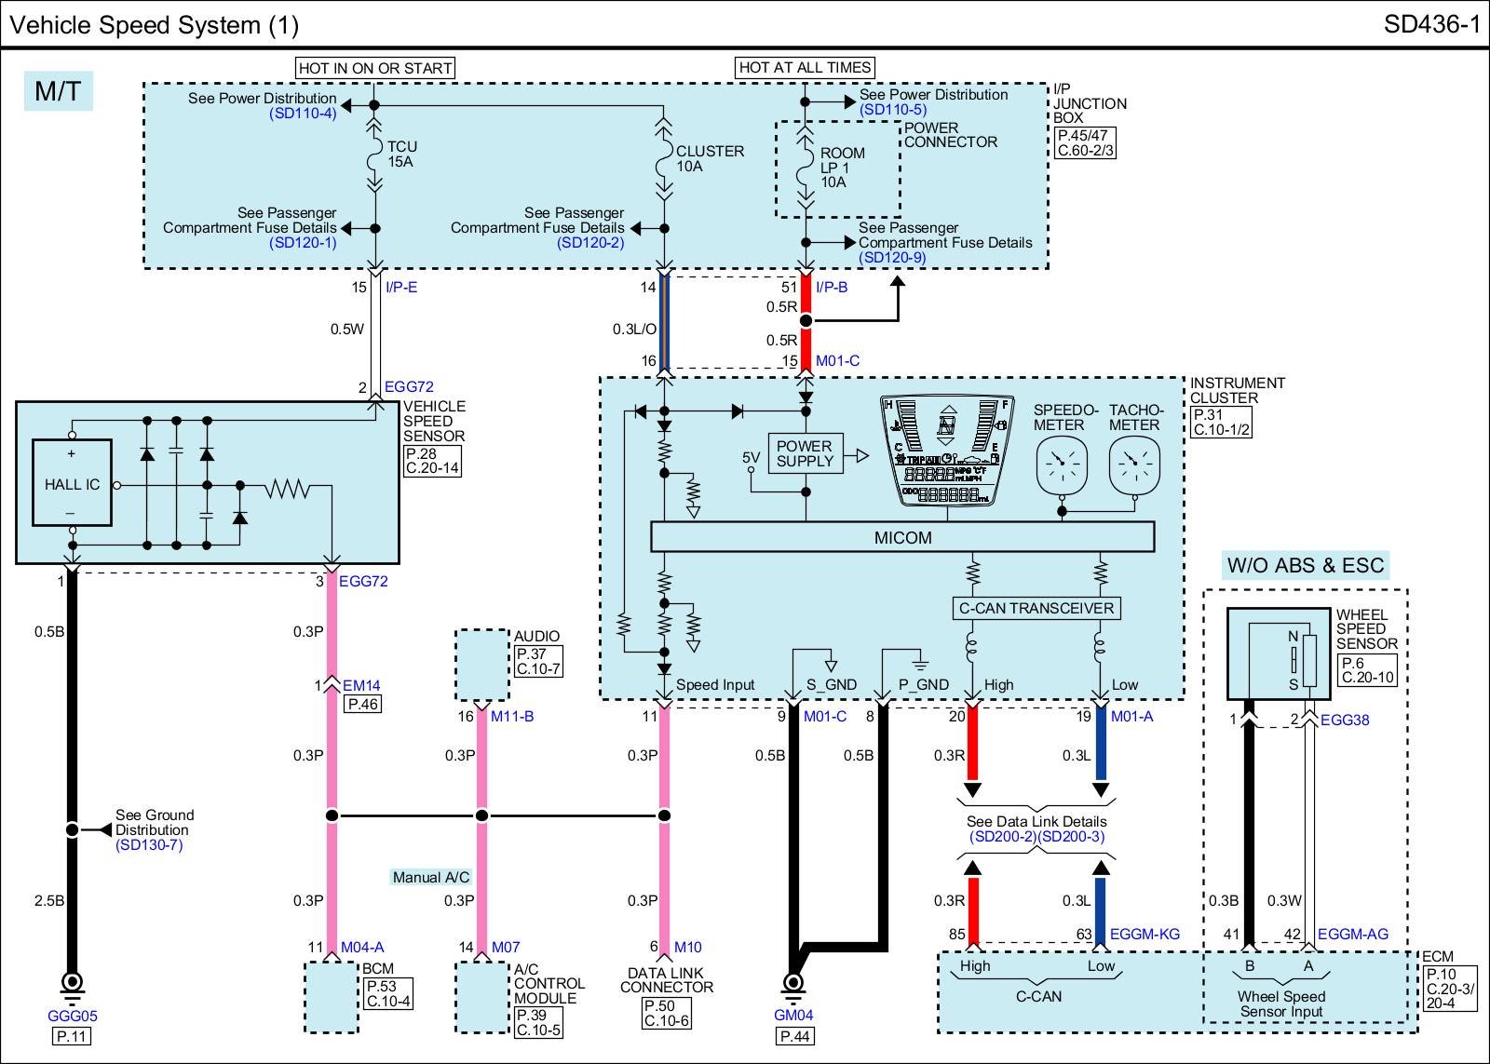Screen dimensions: 1490x1064
Task: Click the POWER SUPPLY block
Action: point(805,454)
